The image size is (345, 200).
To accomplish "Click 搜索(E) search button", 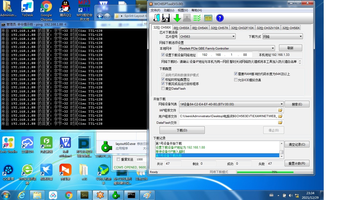I will (297, 104).
